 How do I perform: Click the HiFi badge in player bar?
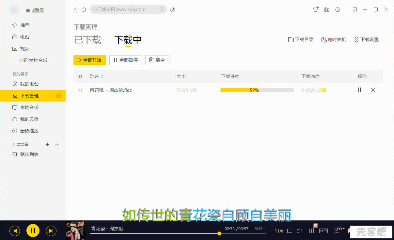tap(323, 231)
